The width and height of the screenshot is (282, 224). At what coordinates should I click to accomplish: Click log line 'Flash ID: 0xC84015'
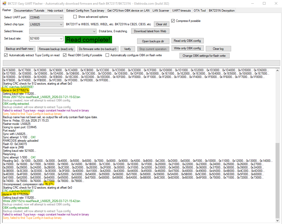[x=15, y=144]
